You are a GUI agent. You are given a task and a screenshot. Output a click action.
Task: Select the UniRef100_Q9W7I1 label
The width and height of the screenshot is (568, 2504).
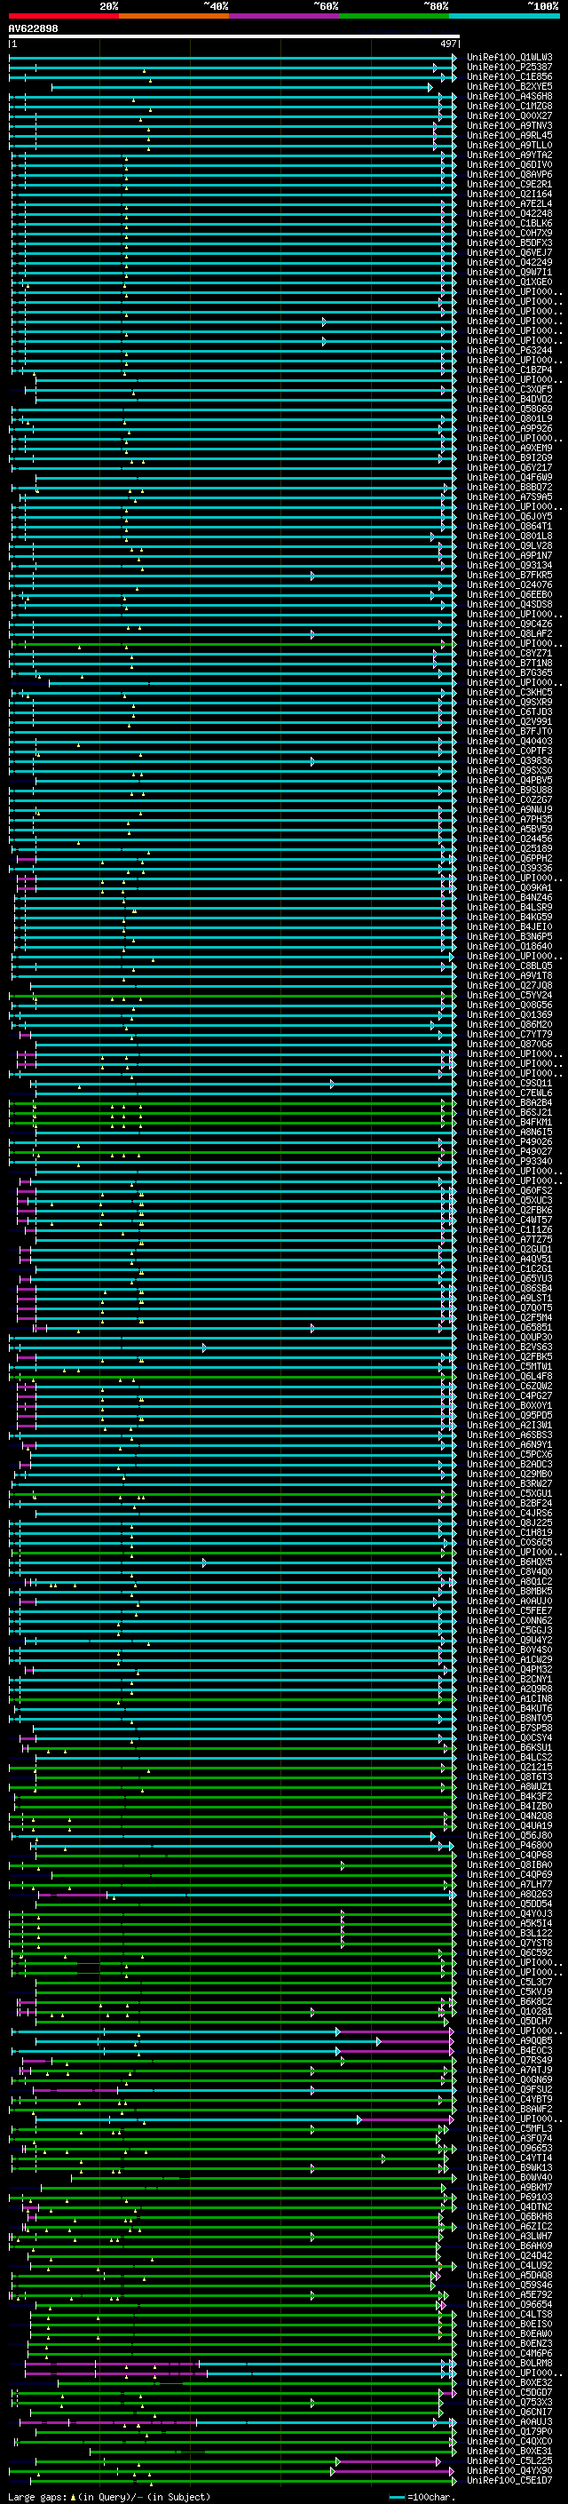[509, 272]
